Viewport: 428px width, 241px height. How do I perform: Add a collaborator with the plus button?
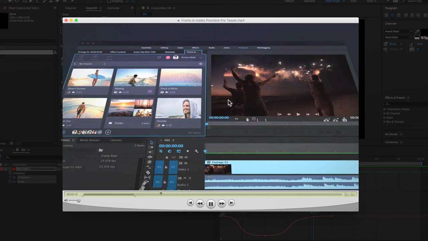(x=108, y=132)
